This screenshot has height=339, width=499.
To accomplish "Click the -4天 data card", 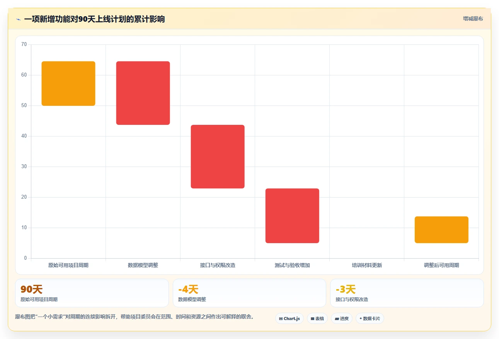I will tap(249, 293).
